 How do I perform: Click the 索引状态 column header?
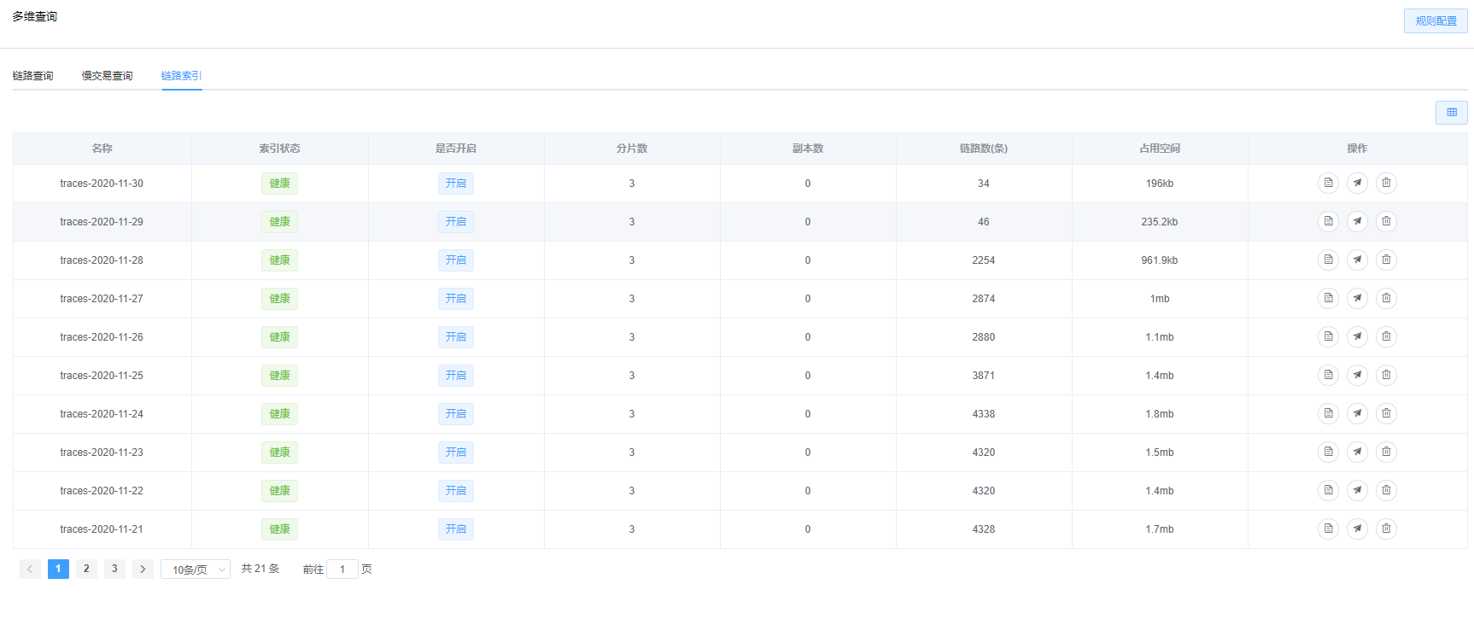pyautogui.click(x=280, y=149)
